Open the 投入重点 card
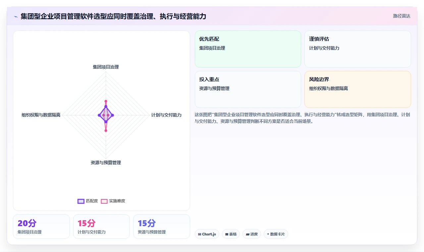Viewport: 424px width, 252px height. (x=248, y=89)
